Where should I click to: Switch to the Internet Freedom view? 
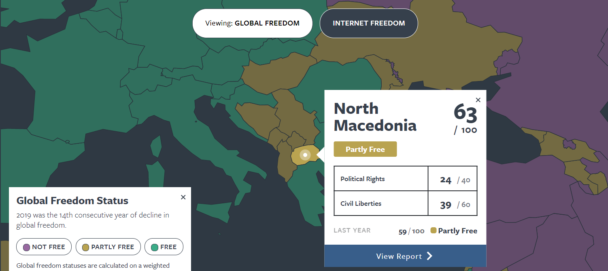[x=369, y=23]
